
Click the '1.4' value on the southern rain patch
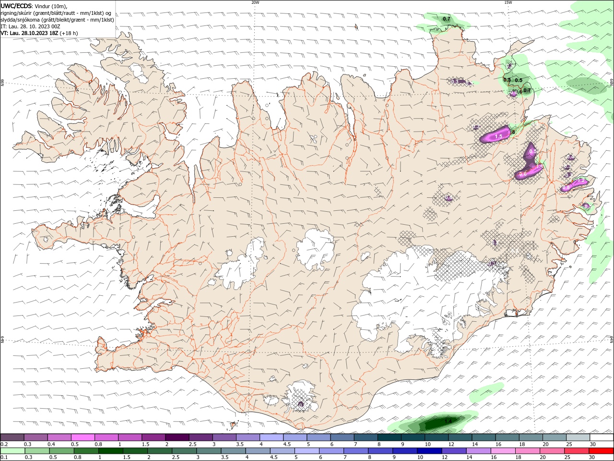coord(448,421)
